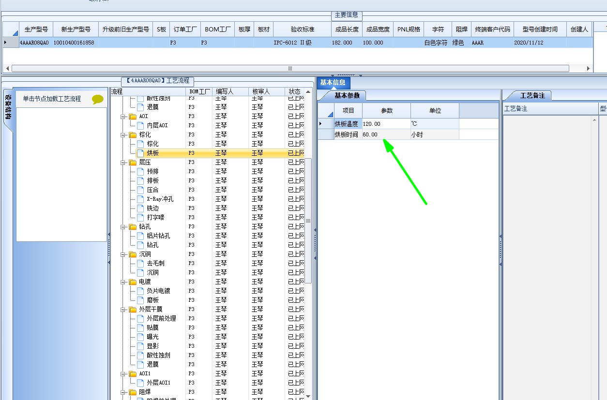607x400 pixels.
Task: Click the 生产型号 column header
Action: tap(36, 30)
